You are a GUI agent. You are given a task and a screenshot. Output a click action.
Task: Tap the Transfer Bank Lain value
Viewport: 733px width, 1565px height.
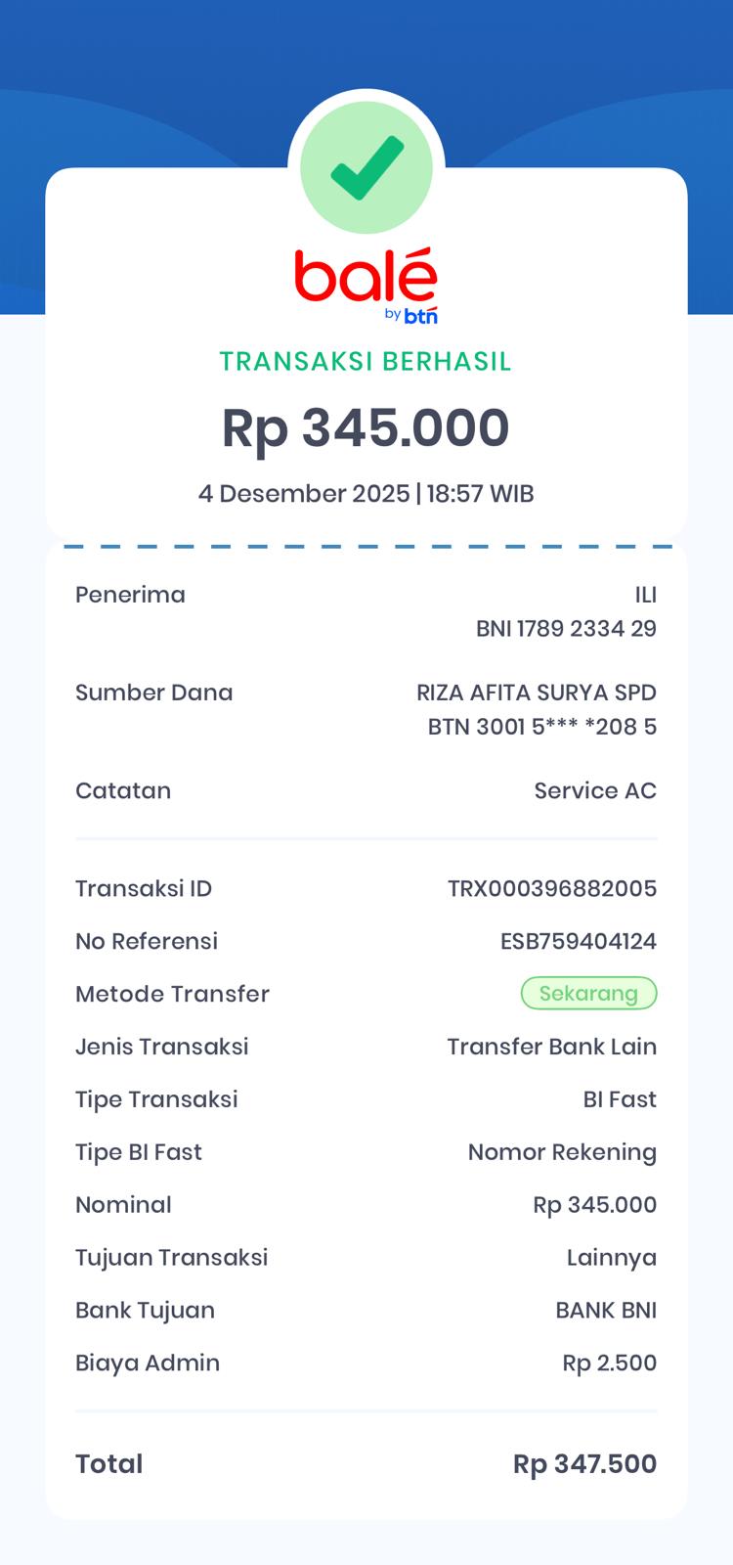(x=552, y=1047)
